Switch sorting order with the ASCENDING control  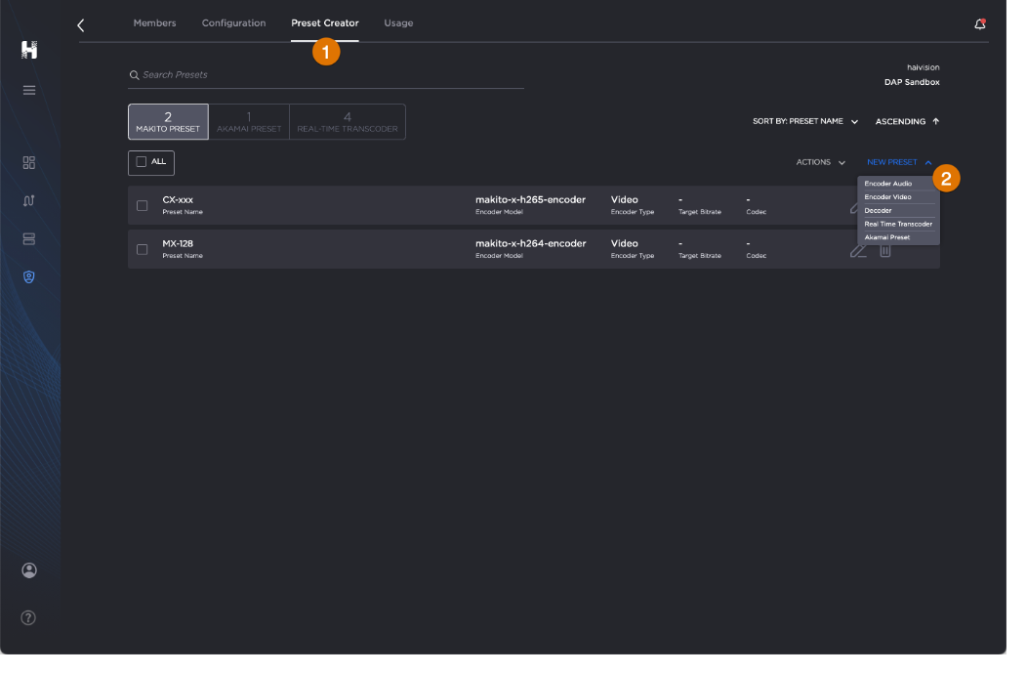905,121
